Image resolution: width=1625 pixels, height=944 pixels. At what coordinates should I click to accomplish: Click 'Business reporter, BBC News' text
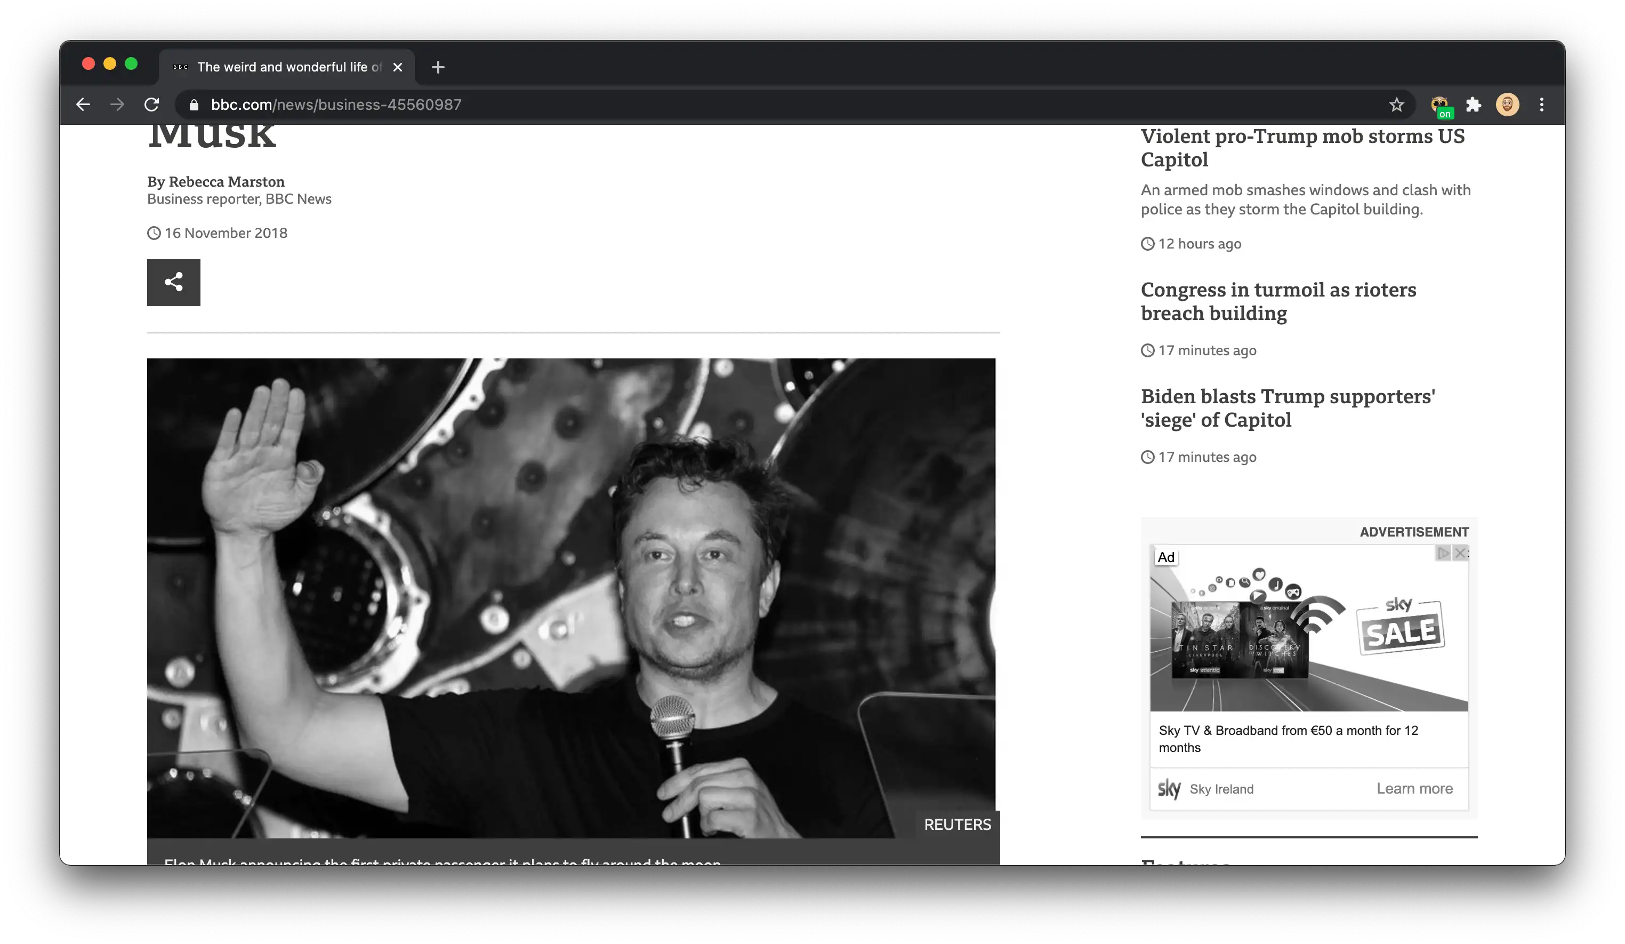tap(239, 199)
